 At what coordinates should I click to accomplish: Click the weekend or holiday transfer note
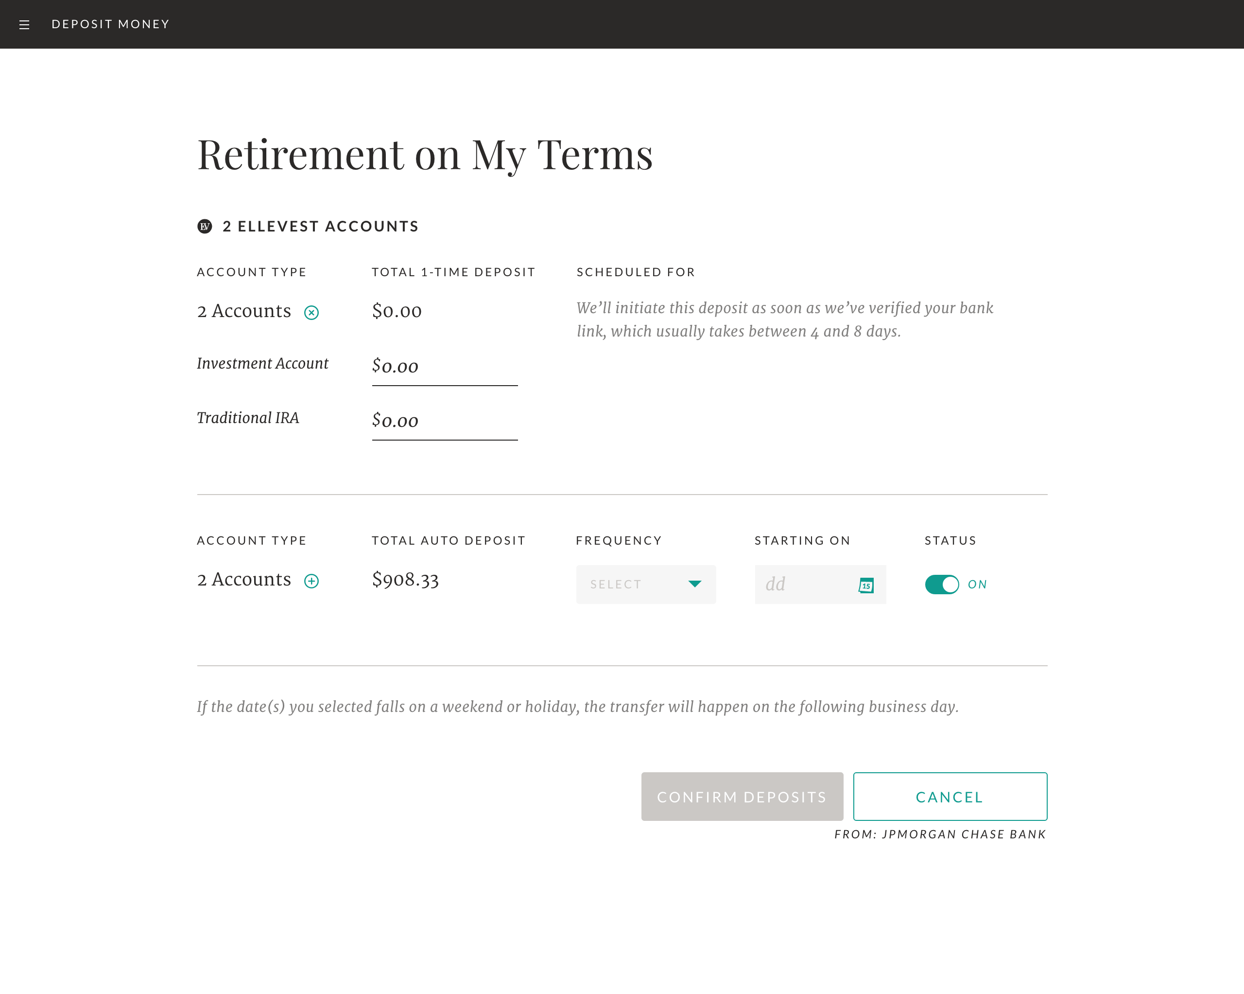(x=578, y=707)
